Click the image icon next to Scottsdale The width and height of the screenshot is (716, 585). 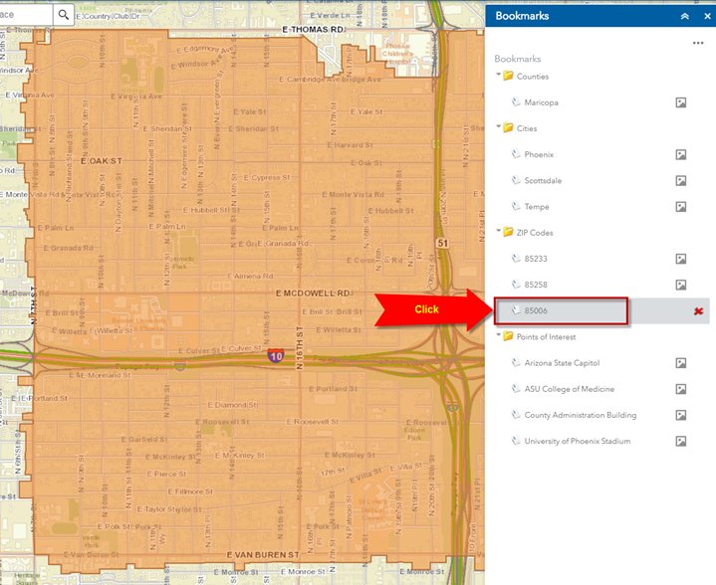[x=681, y=181]
